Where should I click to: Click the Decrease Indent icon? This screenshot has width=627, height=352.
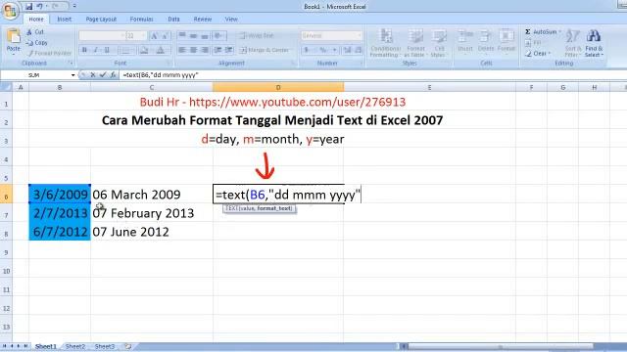[217, 50]
